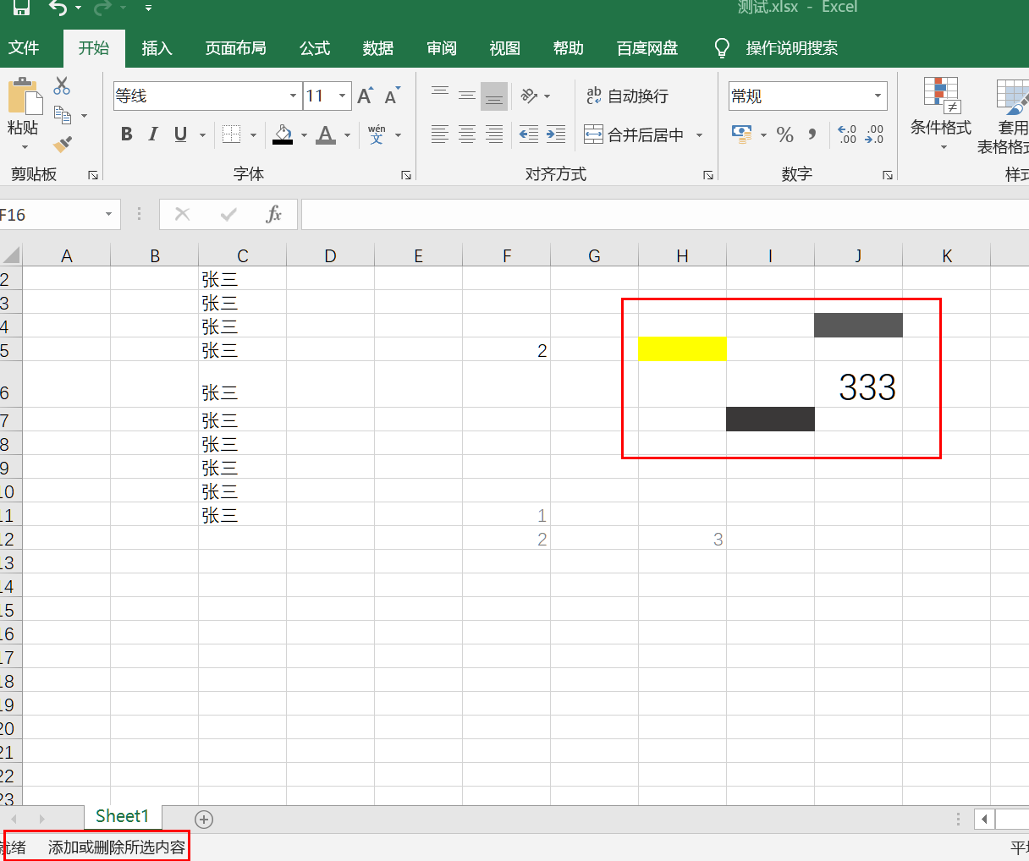1029x861 pixels.
Task: Open the undo history dropdown arrow
Action: point(79,8)
